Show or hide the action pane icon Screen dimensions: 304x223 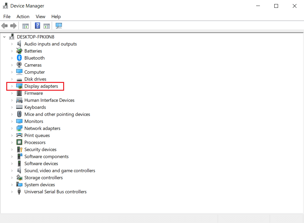point(47,26)
